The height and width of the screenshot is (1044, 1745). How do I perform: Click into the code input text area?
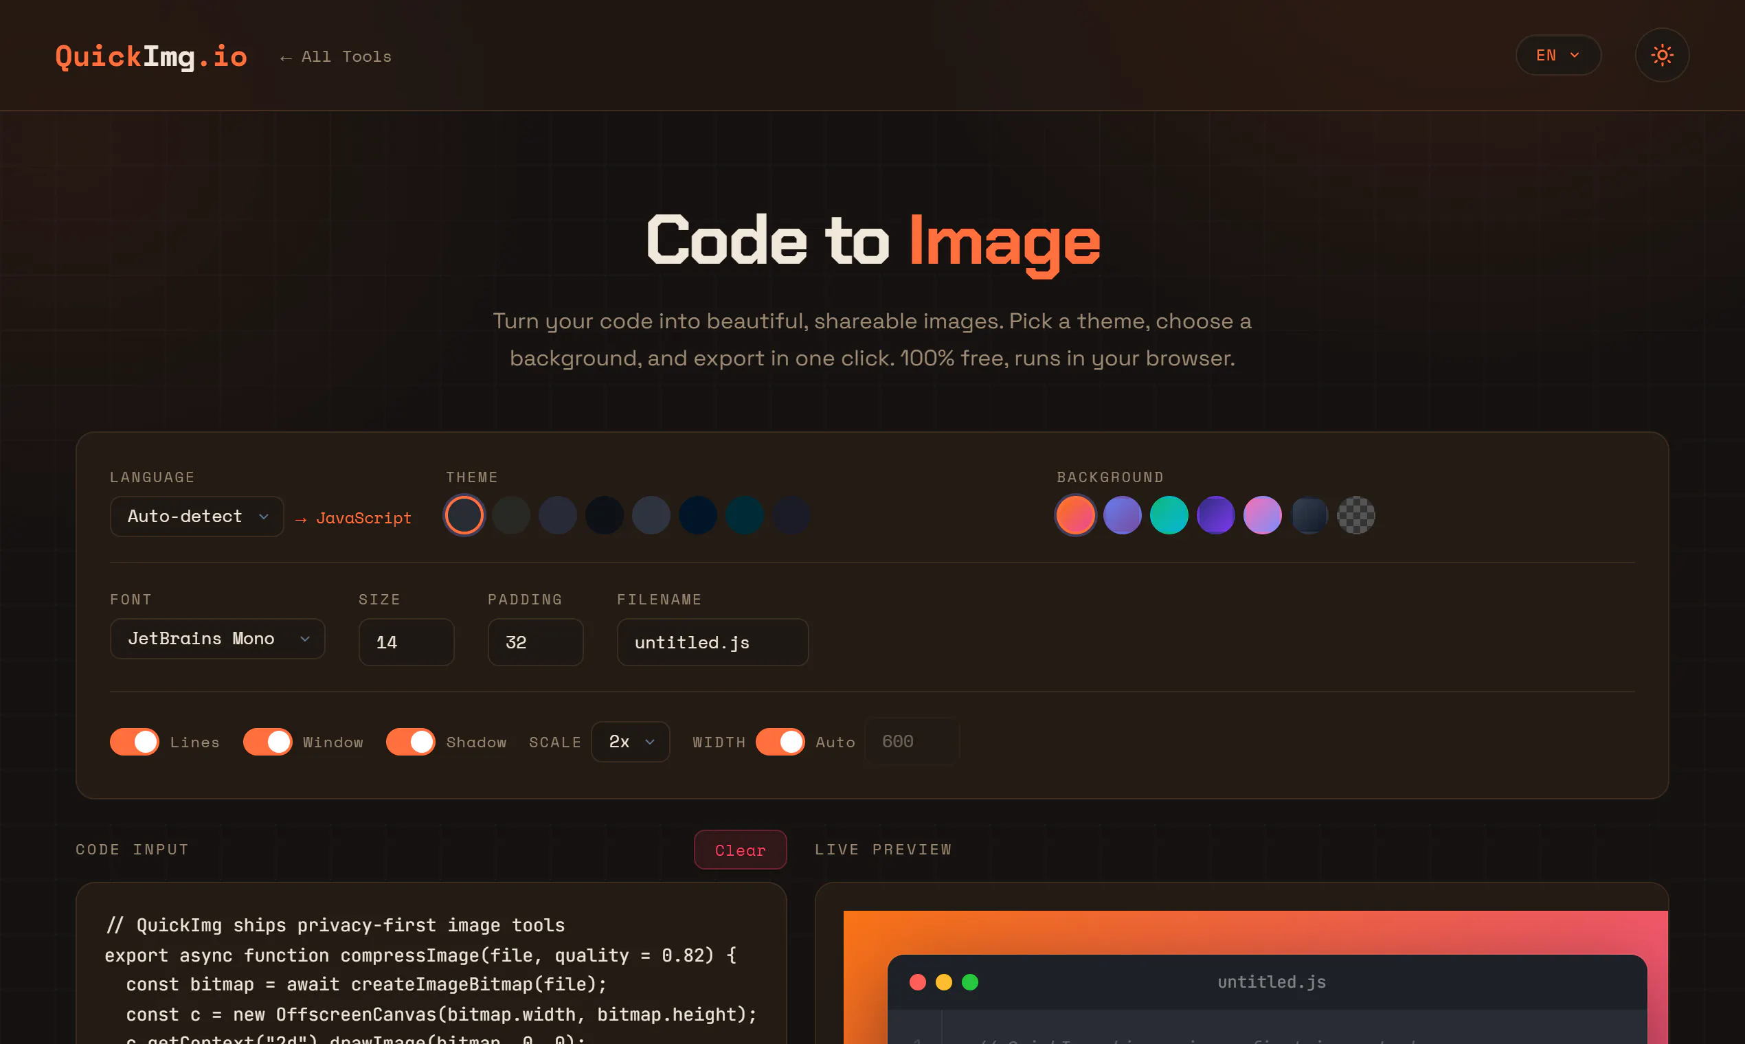431,964
